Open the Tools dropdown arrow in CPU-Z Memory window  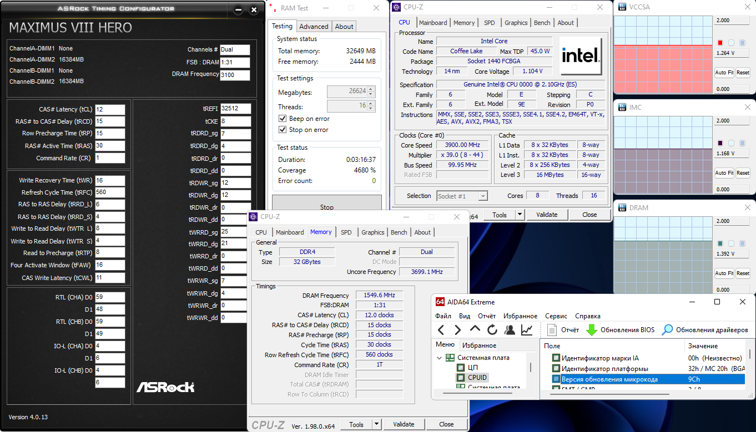click(x=376, y=424)
